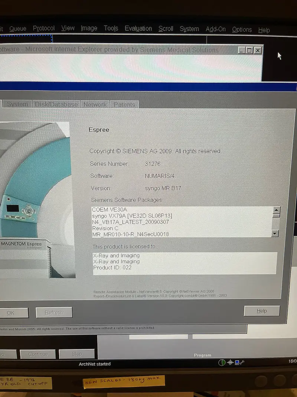Image resolution: width=297 pixels, height=397 pixels.
Task: Open the Protocol menu
Action: [44, 28]
